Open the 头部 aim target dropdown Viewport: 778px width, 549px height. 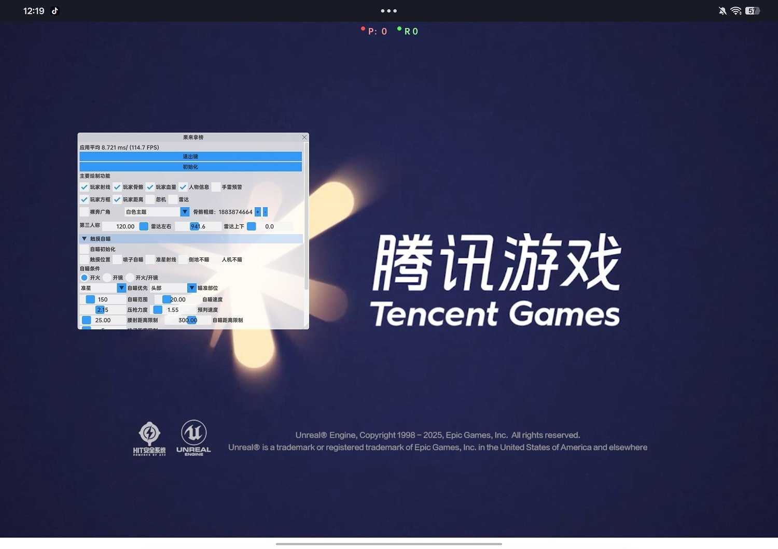click(191, 288)
